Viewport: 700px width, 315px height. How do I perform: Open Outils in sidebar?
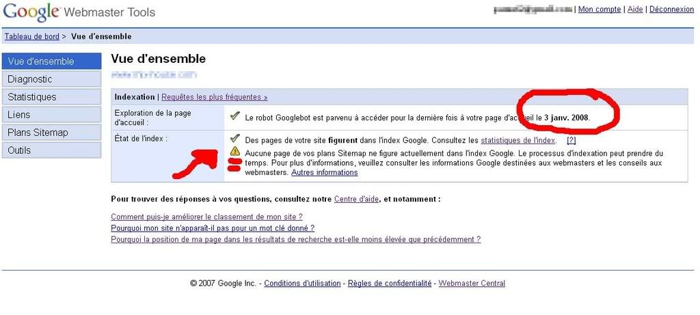point(52,150)
